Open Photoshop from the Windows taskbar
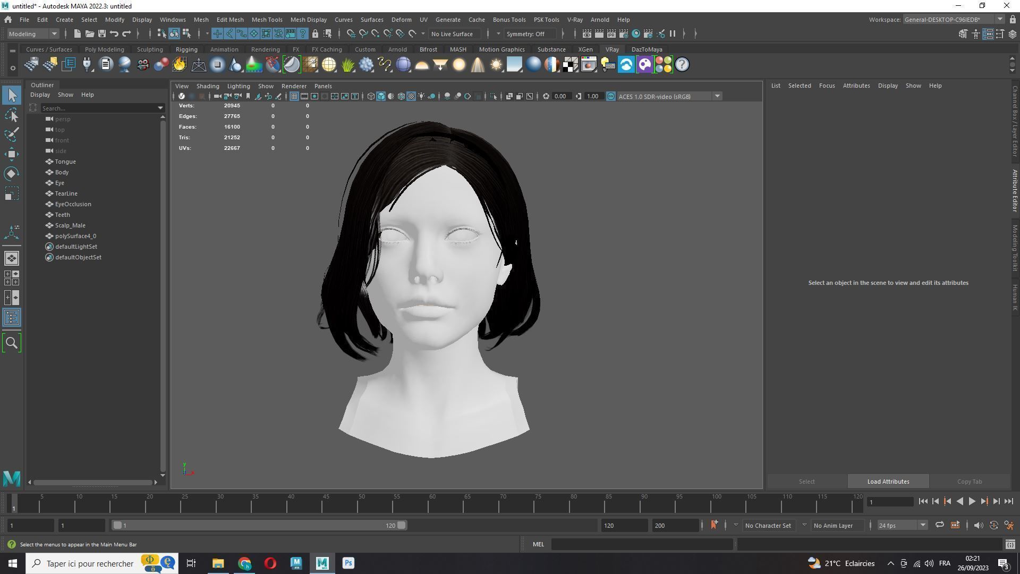The image size is (1020, 574). [348, 563]
